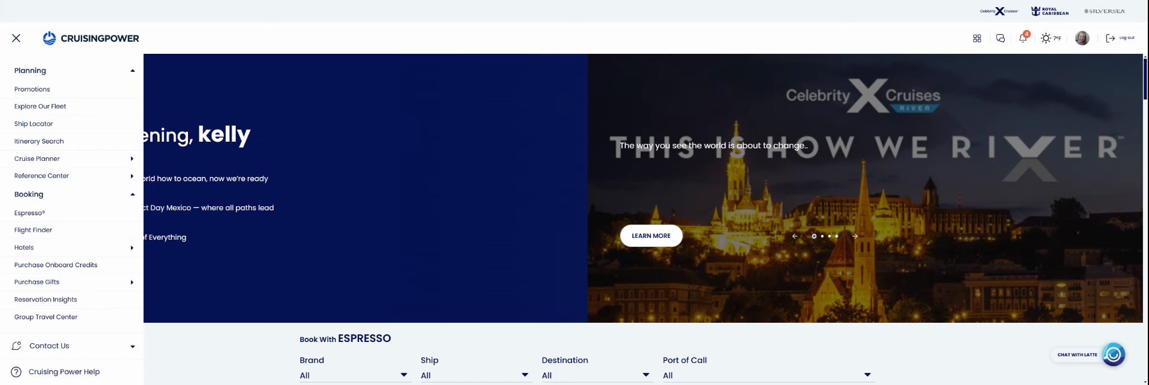1149x385 pixels.
Task: Click the Celebrity River Cruises banner image
Action: click(865, 188)
